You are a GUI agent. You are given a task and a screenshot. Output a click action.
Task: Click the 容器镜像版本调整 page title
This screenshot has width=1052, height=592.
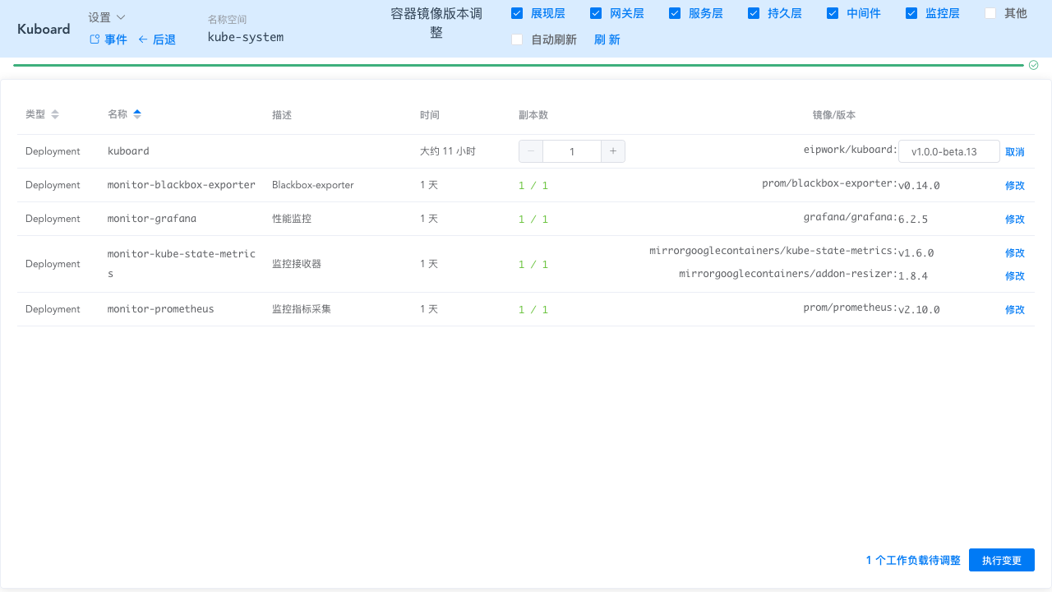(x=436, y=23)
